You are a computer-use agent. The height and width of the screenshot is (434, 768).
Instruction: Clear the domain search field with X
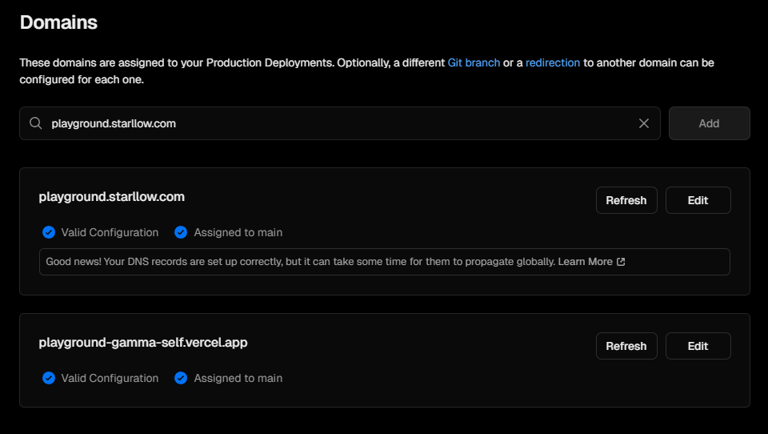coord(643,123)
